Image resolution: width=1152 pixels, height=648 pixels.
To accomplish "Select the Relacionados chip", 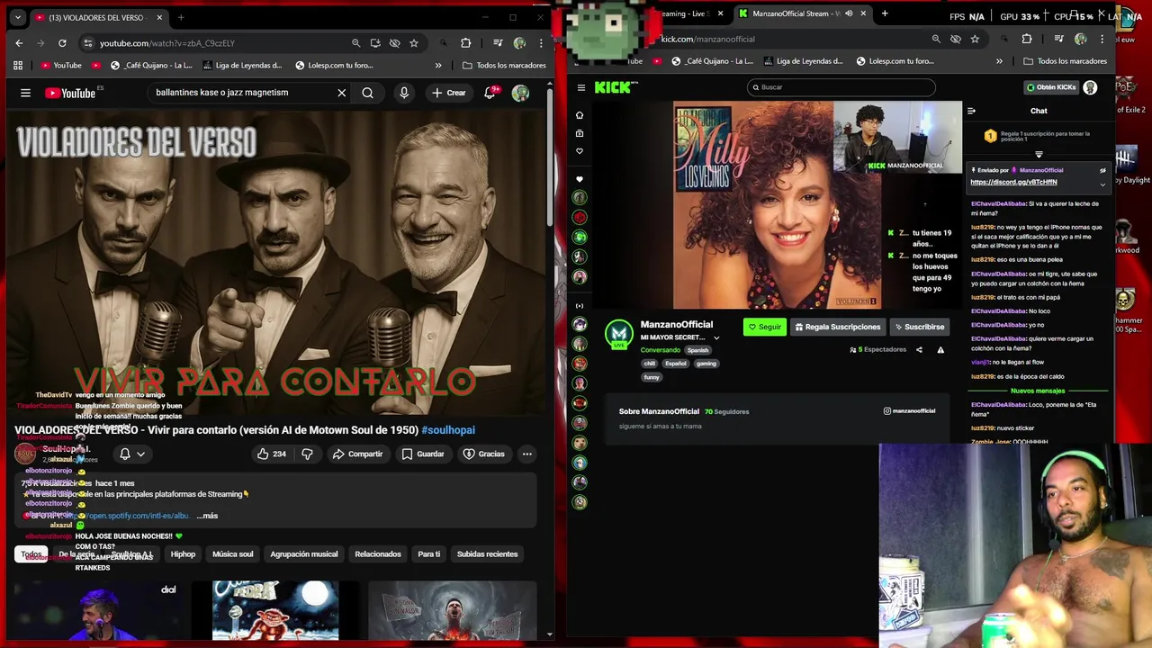I will pos(378,554).
